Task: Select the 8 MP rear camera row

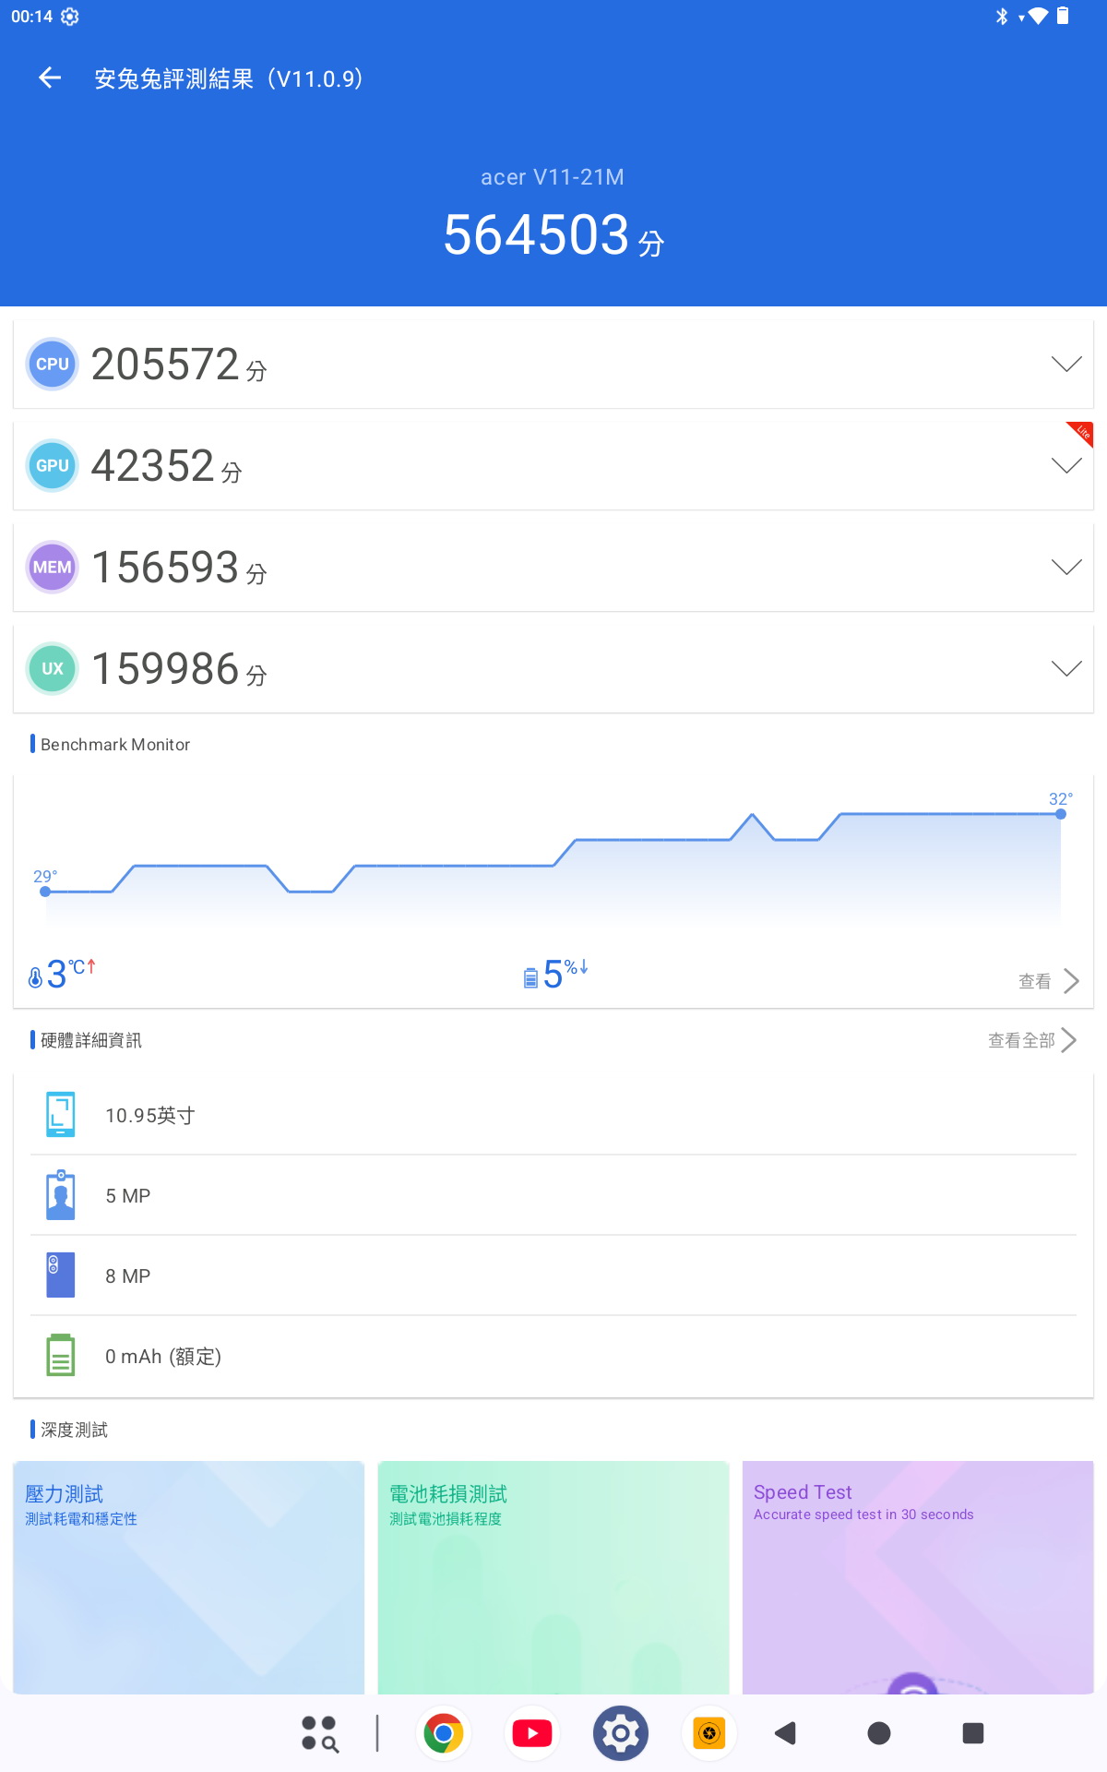Action: [553, 1275]
